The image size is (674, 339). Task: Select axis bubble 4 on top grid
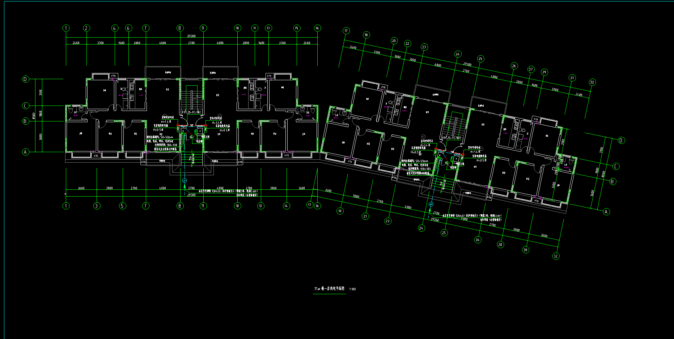pos(115,28)
